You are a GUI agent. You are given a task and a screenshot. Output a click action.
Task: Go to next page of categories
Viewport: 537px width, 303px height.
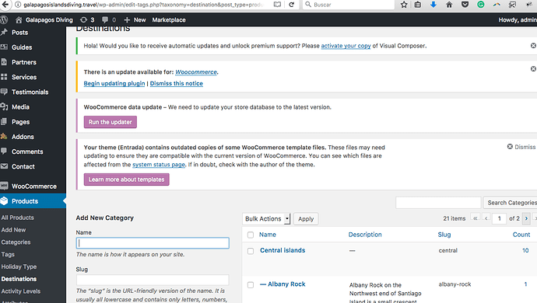(526, 218)
